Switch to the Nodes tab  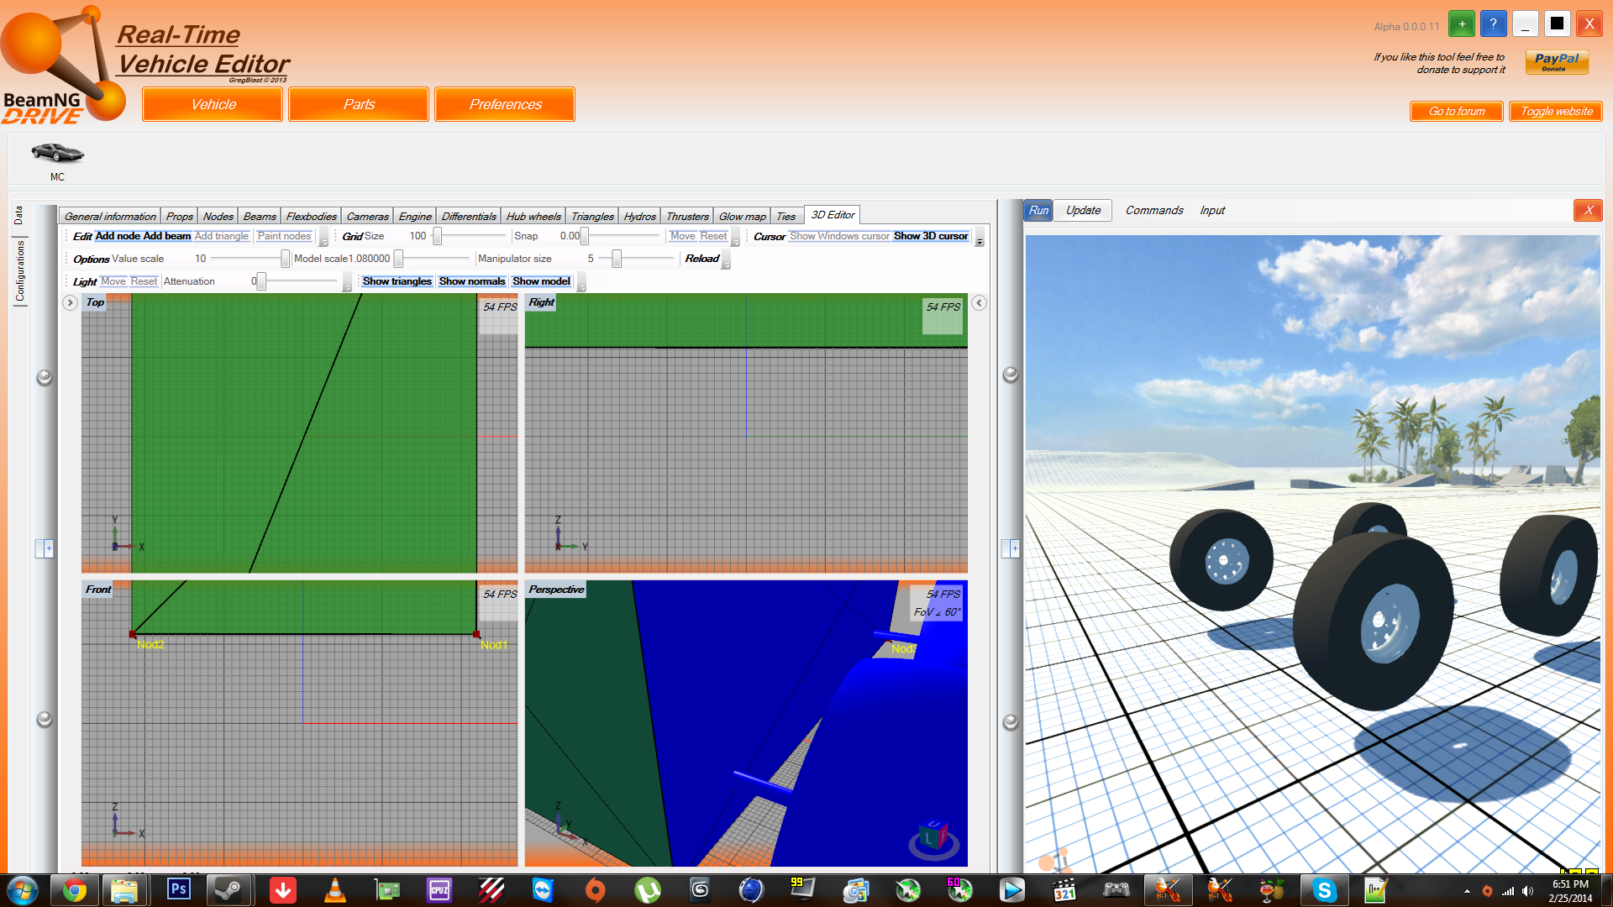pyautogui.click(x=218, y=217)
